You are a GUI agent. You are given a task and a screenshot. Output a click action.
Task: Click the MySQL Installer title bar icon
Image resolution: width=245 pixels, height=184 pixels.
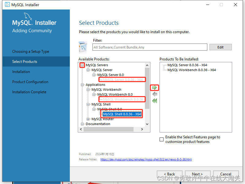tap(7, 5)
